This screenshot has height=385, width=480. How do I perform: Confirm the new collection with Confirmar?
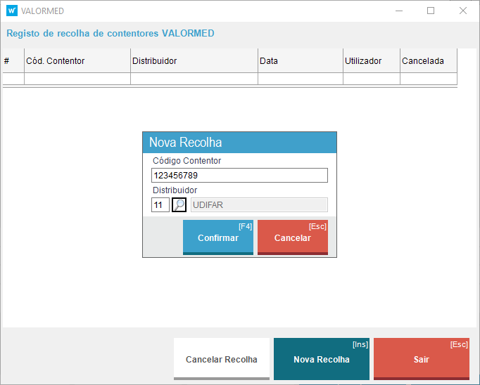(218, 237)
